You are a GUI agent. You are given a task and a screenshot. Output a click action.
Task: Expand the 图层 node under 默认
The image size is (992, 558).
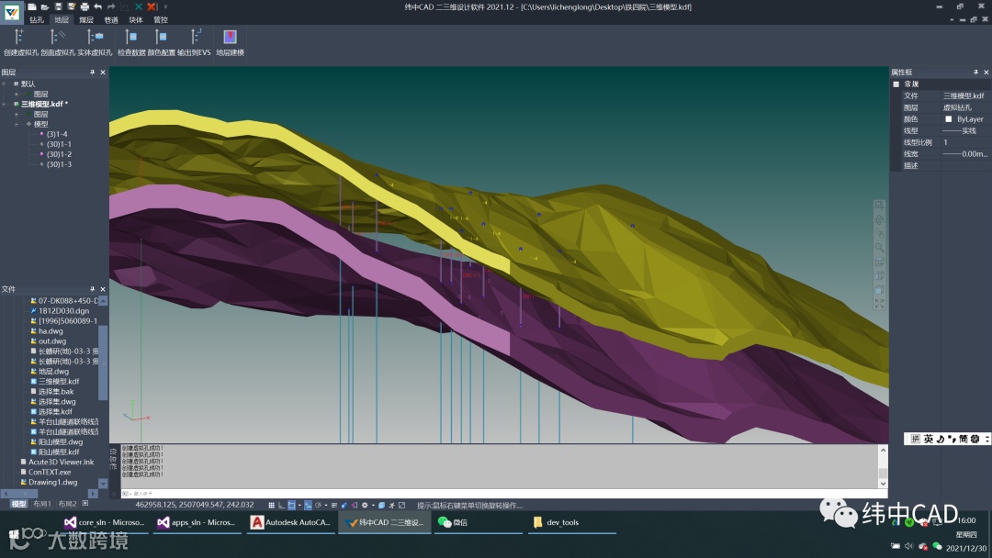coord(17,95)
